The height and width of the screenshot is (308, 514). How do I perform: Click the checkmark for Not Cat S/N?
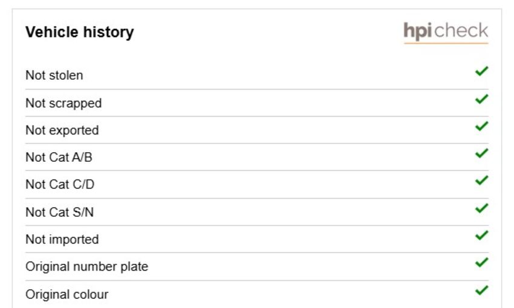pyautogui.click(x=482, y=208)
